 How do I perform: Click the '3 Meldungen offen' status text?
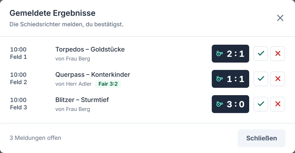pyautogui.click(x=35, y=138)
